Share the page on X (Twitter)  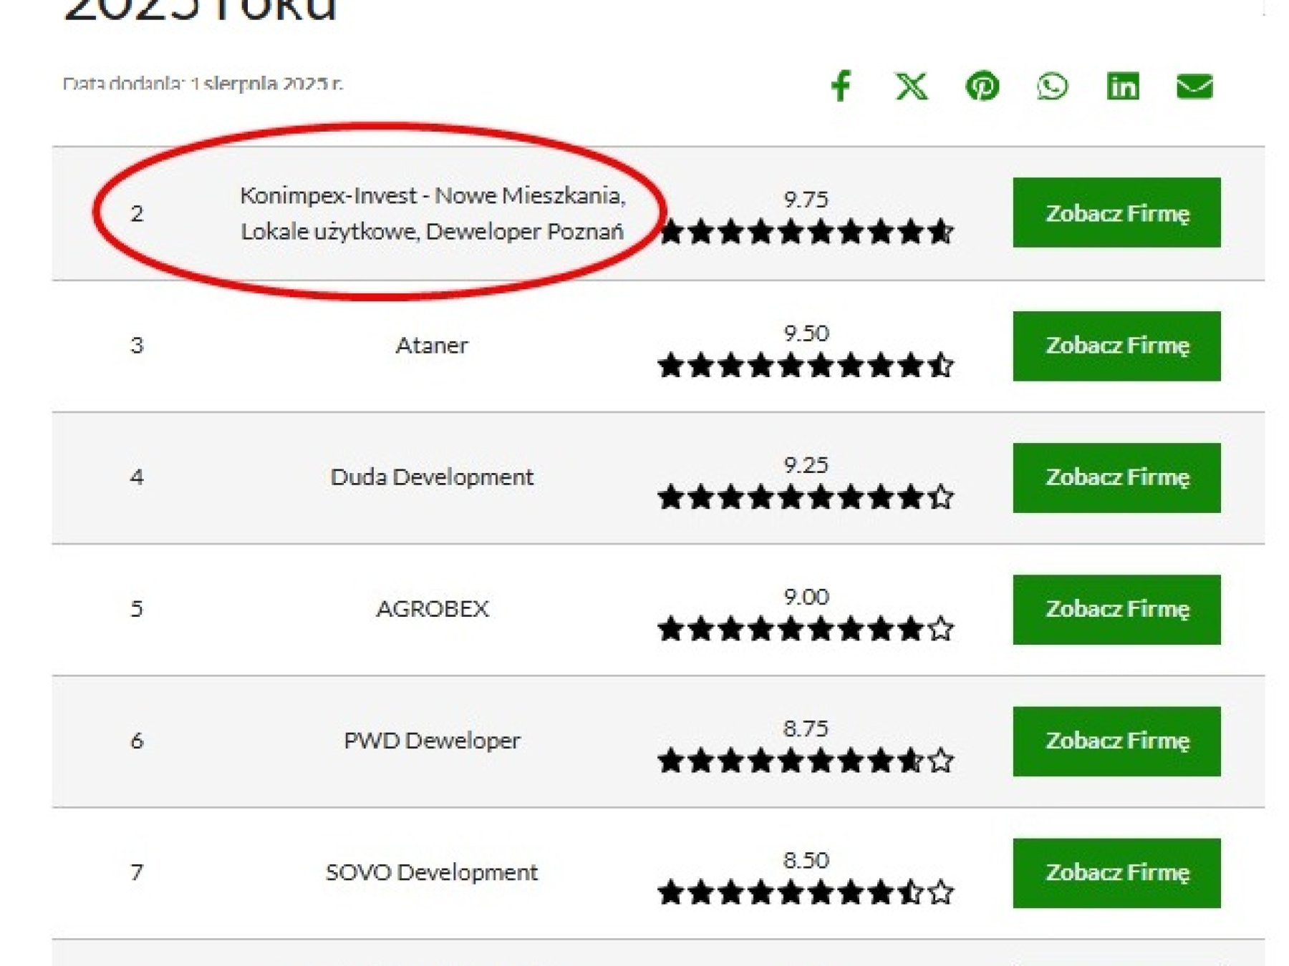pyautogui.click(x=912, y=86)
